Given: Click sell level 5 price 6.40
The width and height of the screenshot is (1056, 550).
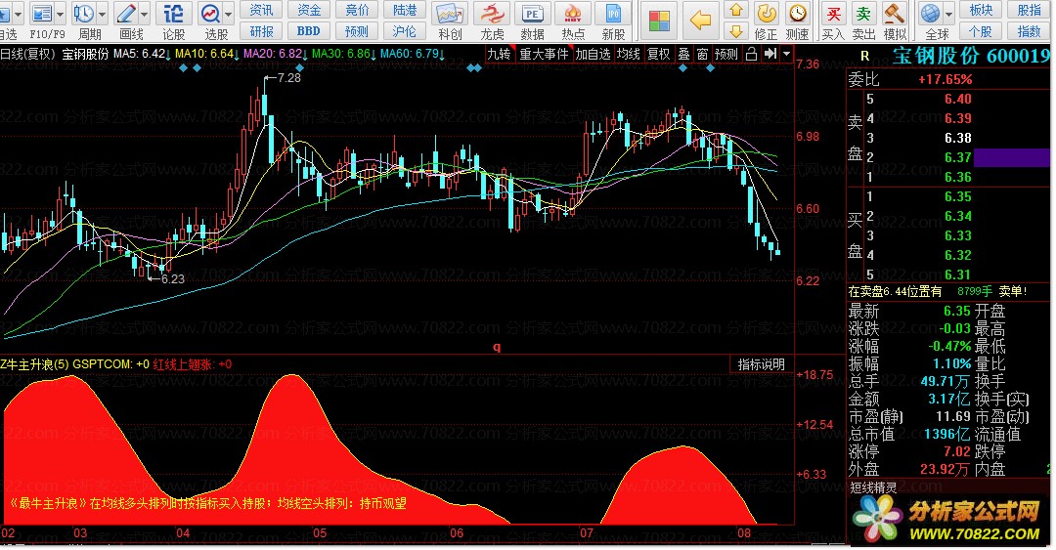Looking at the screenshot, I should coord(957,99).
